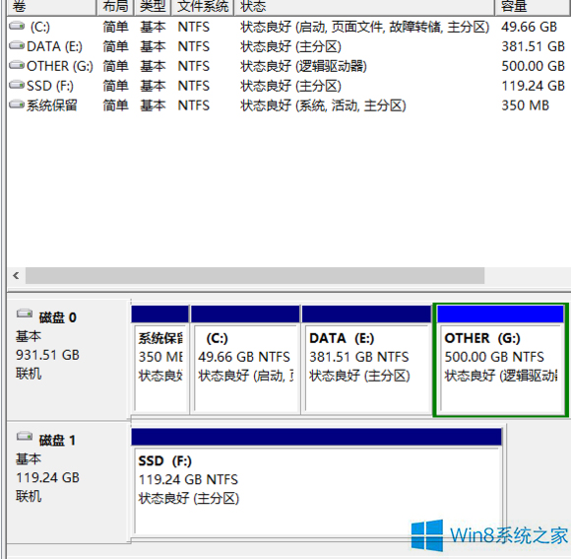Click the 磁盘 0 disk icon

25,314
